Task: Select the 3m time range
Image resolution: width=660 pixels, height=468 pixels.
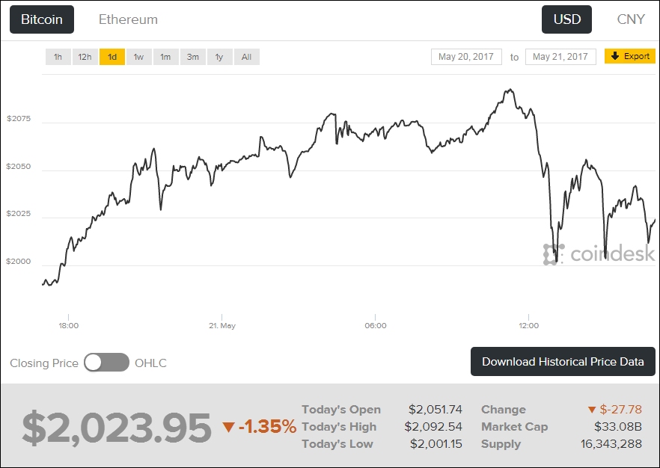Action: click(192, 57)
